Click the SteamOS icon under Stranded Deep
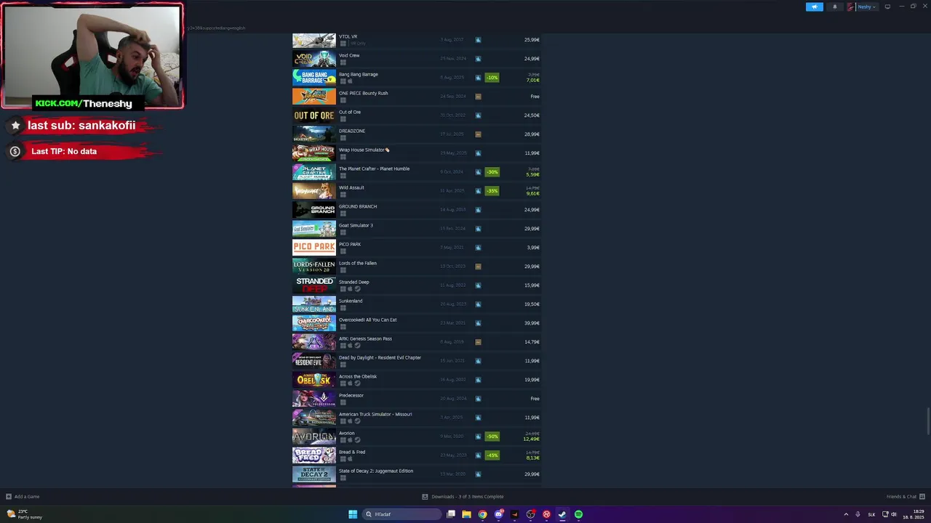 [x=357, y=289]
